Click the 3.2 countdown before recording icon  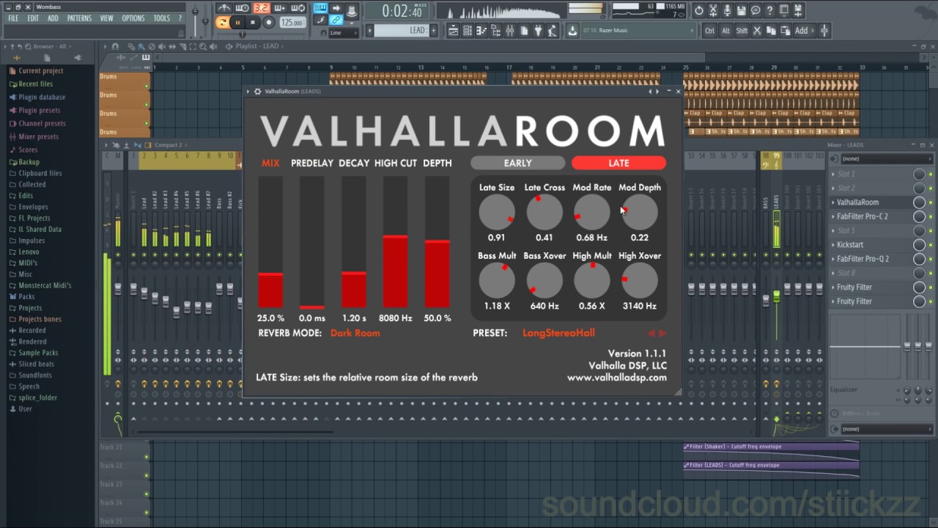click(x=262, y=8)
